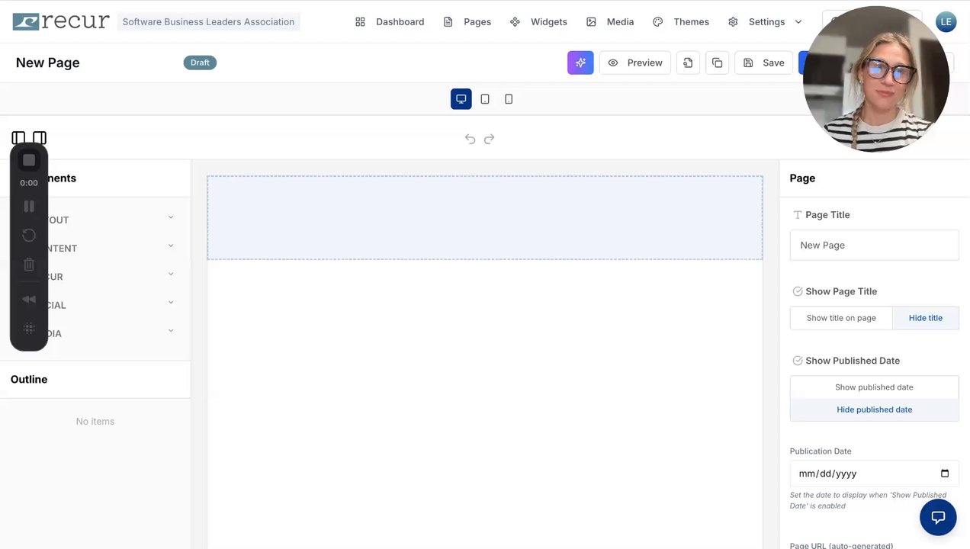Click the Draft status badge

200,63
